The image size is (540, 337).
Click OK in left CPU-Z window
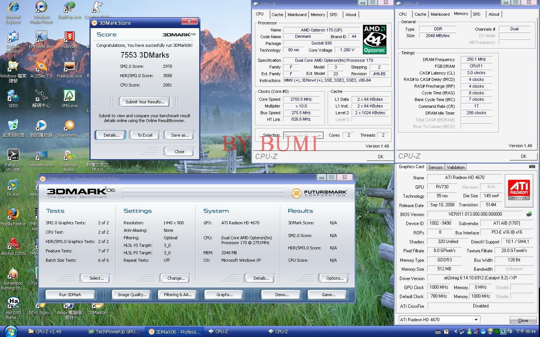[x=380, y=157]
